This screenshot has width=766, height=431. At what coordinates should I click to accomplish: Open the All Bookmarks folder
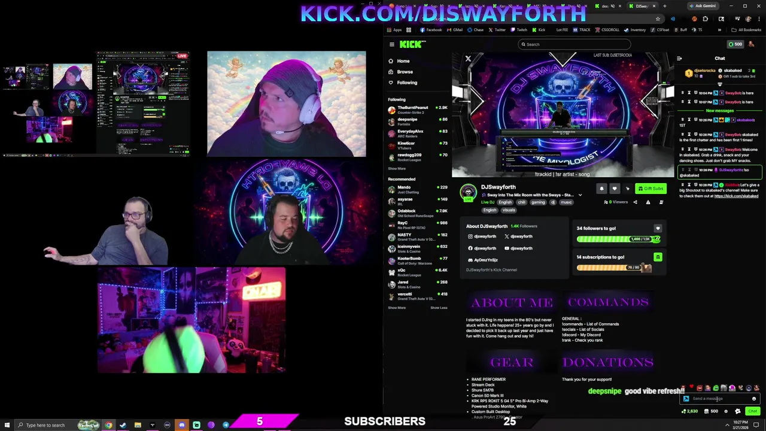[x=747, y=30]
